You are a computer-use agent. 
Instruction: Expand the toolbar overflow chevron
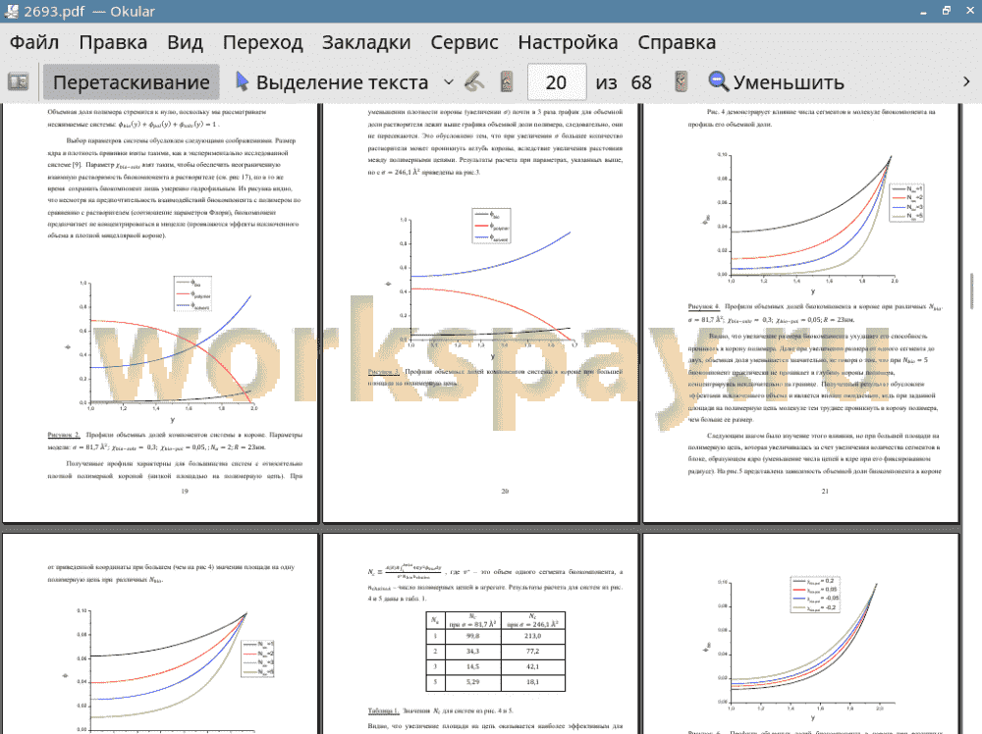click(x=966, y=82)
